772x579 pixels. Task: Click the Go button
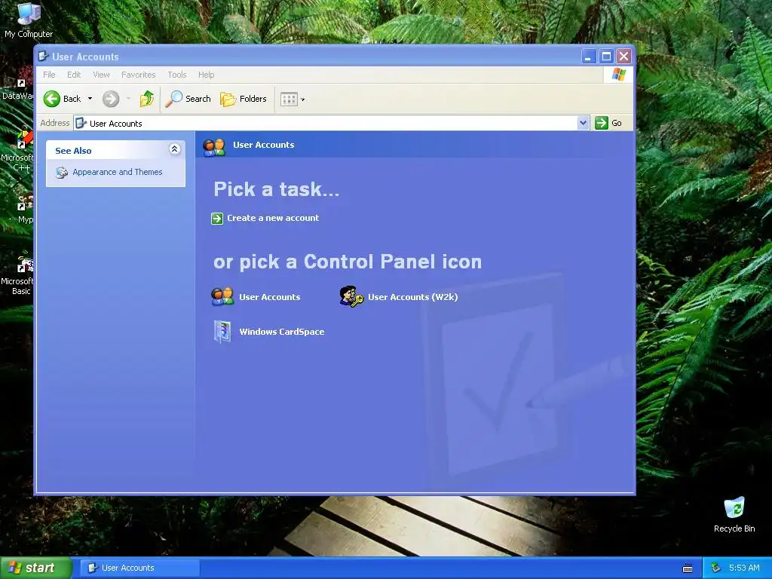[x=609, y=123]
